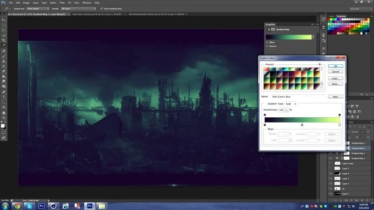
Task: Select the Dodge tool
Action: (4, 87)
